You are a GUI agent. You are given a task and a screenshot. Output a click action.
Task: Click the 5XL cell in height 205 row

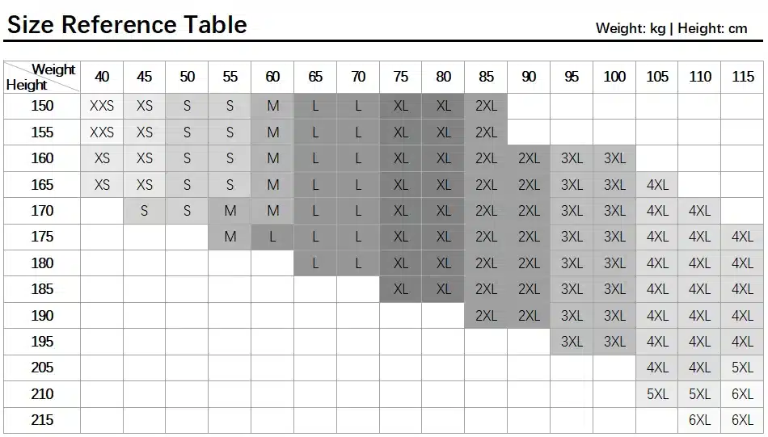[x=742, y=368]
